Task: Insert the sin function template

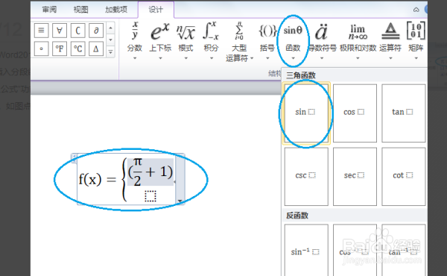Action: point(306,113)
